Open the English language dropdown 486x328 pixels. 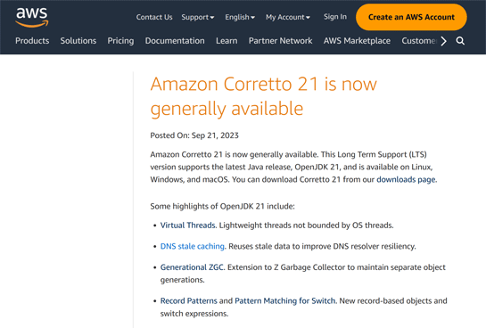[x=240, y=17]
